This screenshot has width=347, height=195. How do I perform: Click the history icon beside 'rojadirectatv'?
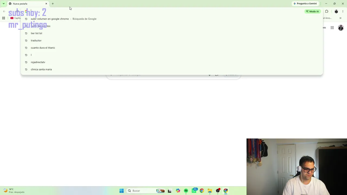click(x=26, y=62)
